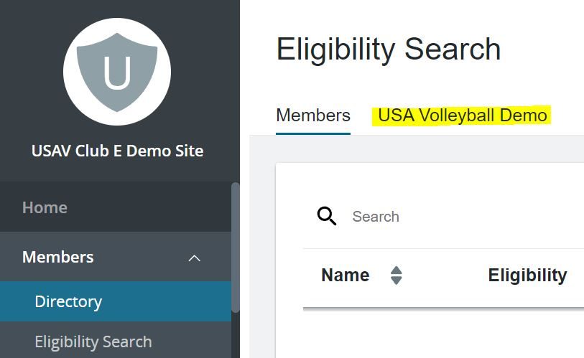Image resolution: width=584 pixels, height=358 pixels.
Task: Open the Members sidebar menu
Action: pyautogui.click(x=58, y=257)
